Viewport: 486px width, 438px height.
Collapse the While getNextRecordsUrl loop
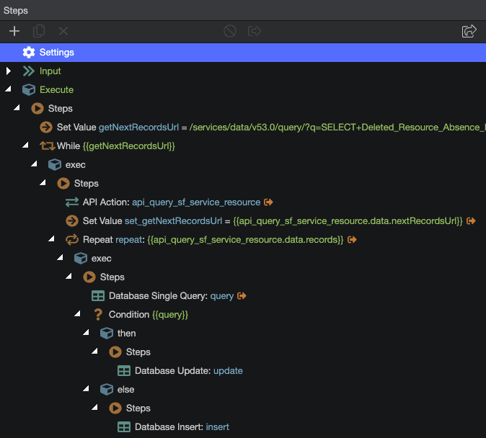26,146
